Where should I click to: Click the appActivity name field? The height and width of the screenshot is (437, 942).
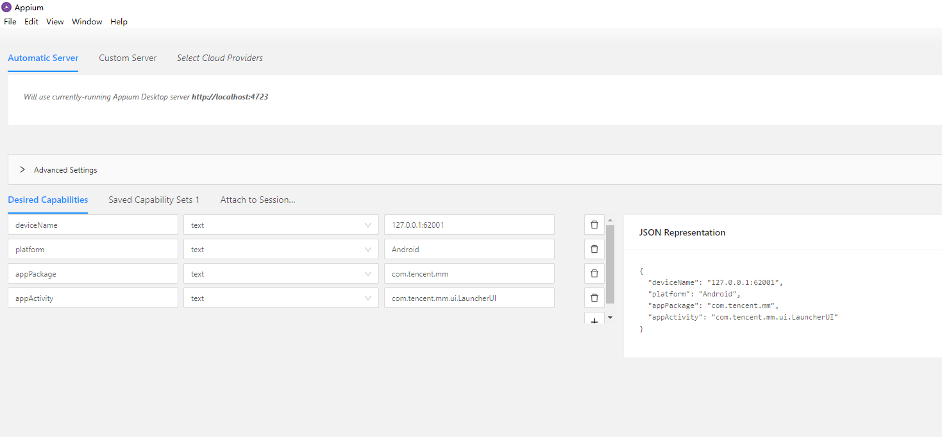93,298
